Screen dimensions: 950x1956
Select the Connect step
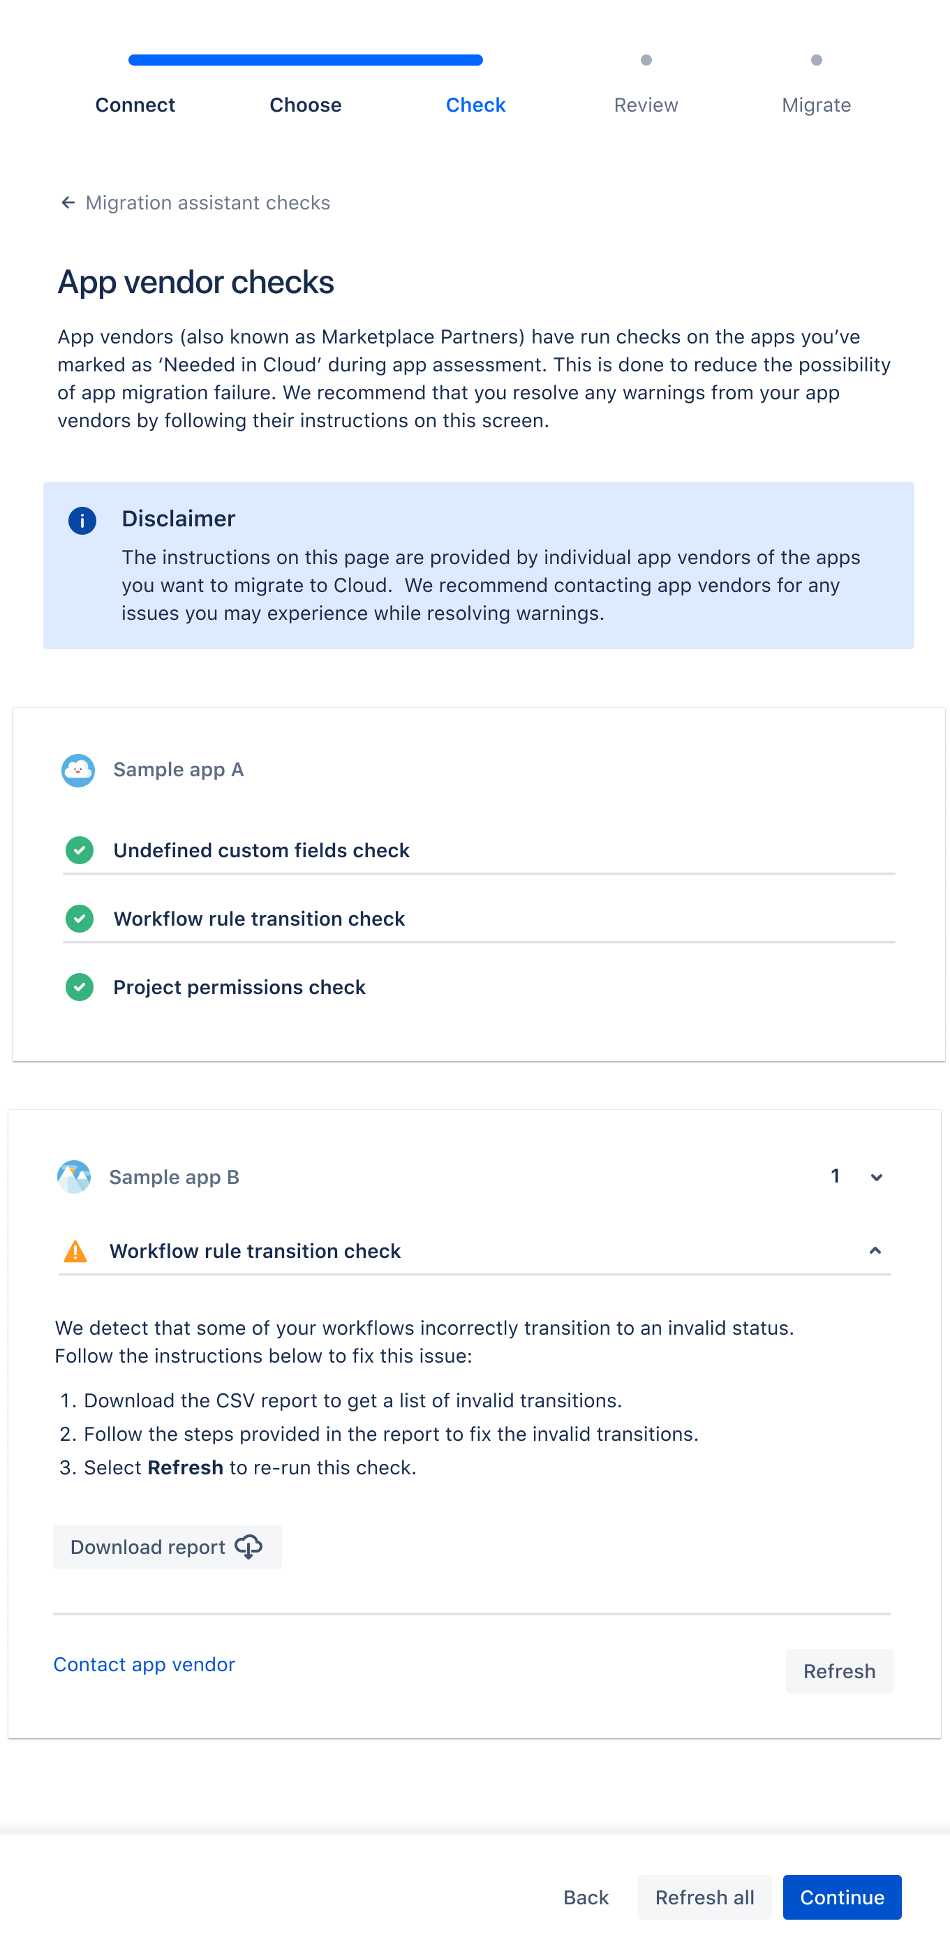135,105
